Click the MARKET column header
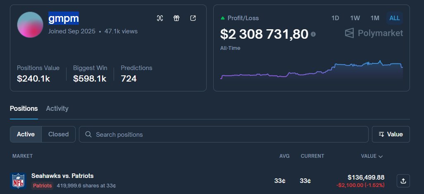Image resolution: width=424 pixels, height=194 pixels. coord(22,156)
